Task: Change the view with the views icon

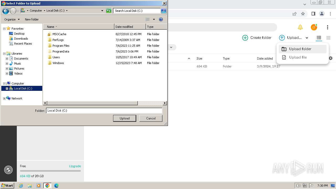Action: (148, 19)
